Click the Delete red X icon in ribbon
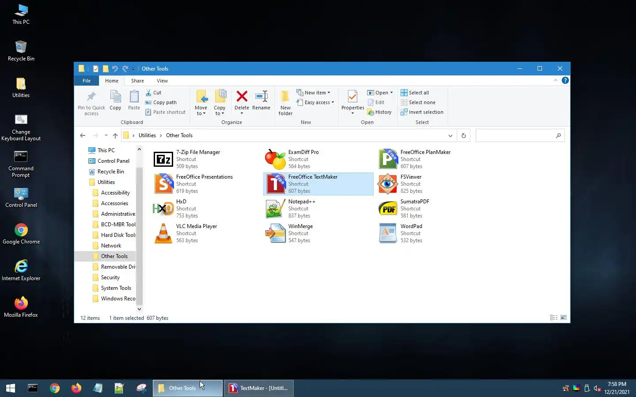 pyautogui.click(x=242, y=96)
